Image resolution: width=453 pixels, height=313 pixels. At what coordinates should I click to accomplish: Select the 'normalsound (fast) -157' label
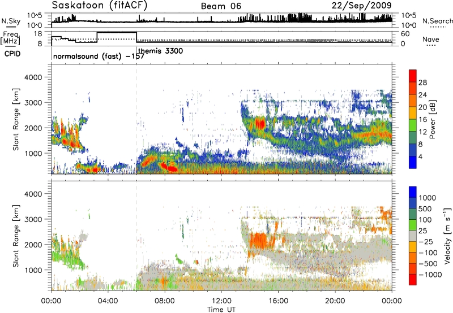click(x=99, y=56)
